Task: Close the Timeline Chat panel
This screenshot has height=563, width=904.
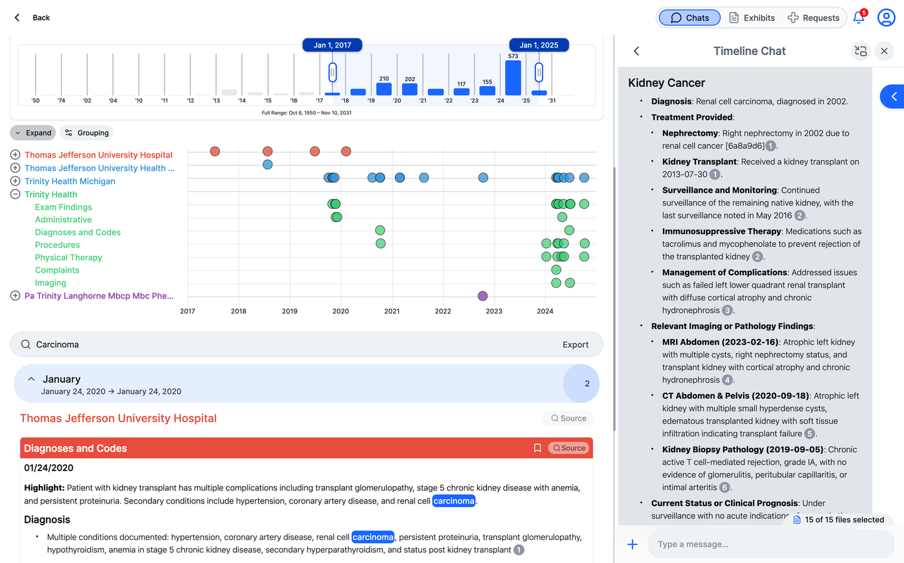Action: 884,51
